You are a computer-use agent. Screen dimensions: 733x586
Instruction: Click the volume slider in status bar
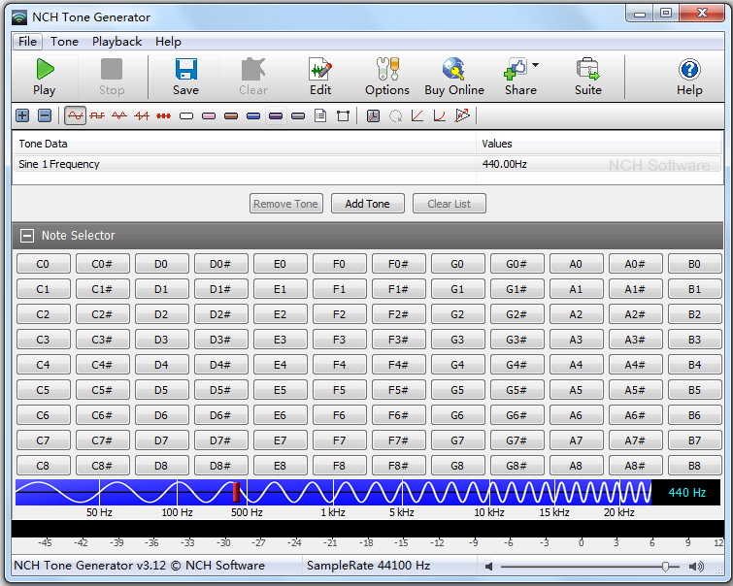click(666, 566)
